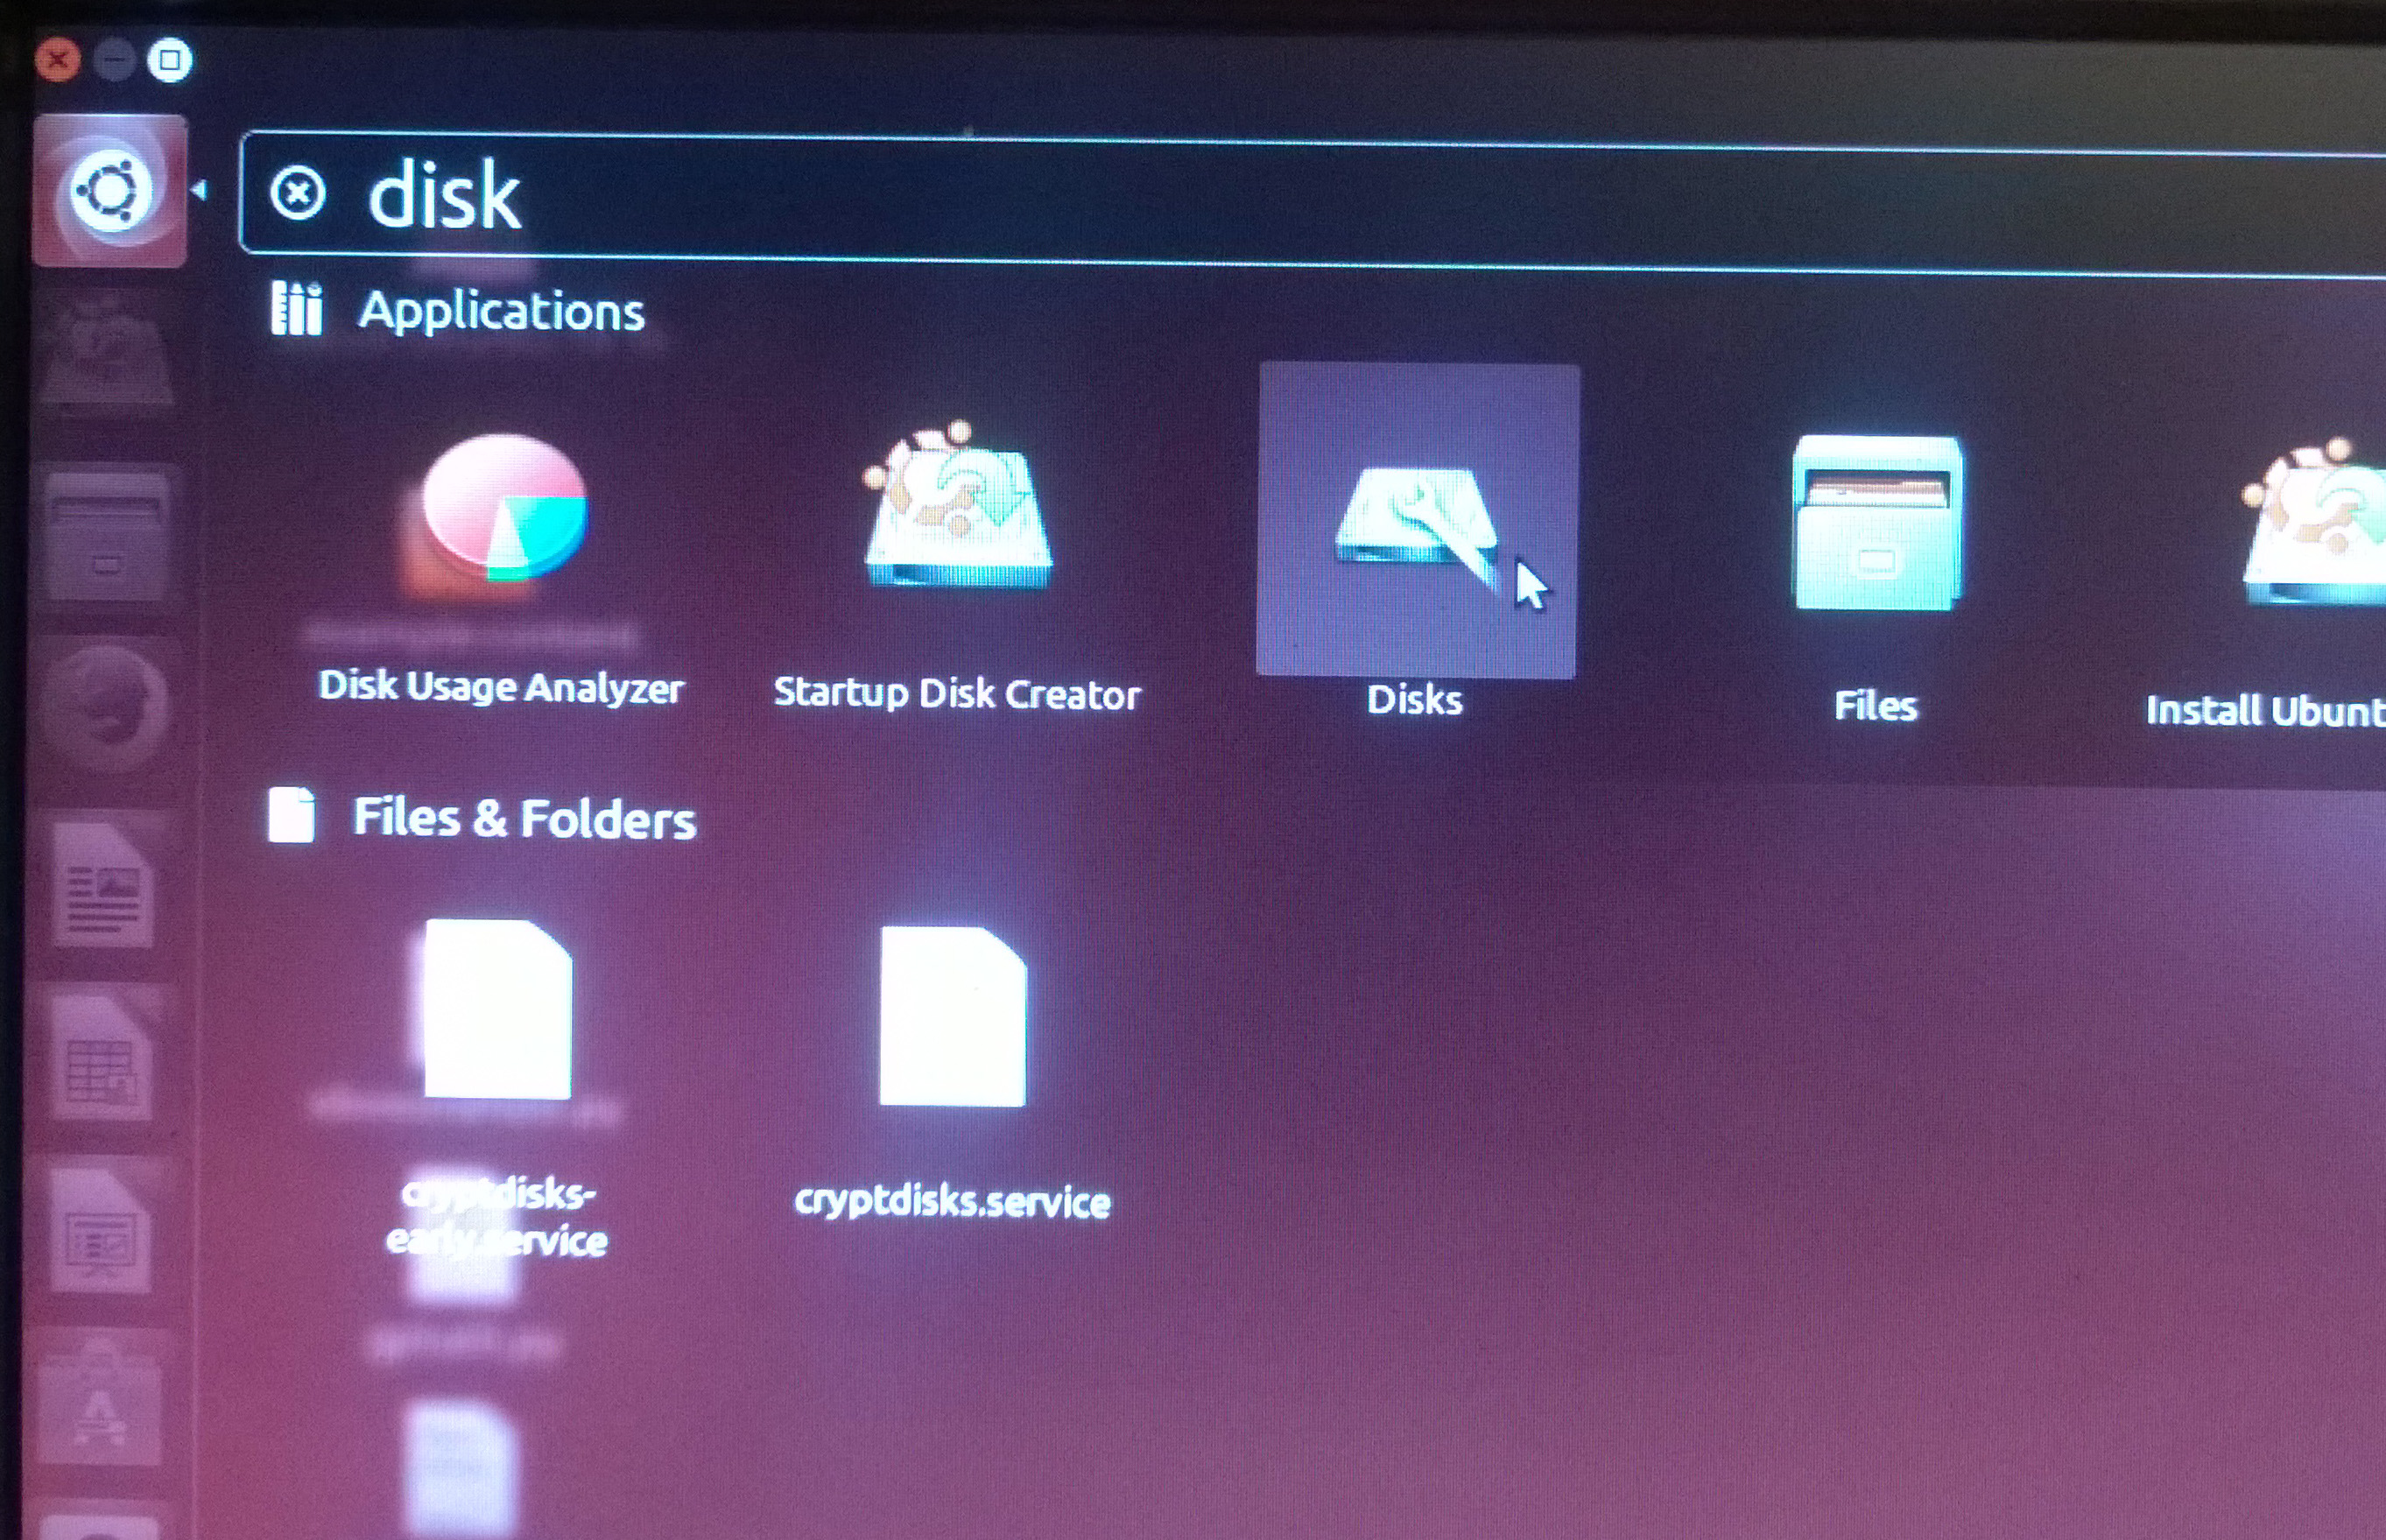Open LibreOffice Calc in launcher
Screen dimensions: 2386x1540
point(102,1058)
